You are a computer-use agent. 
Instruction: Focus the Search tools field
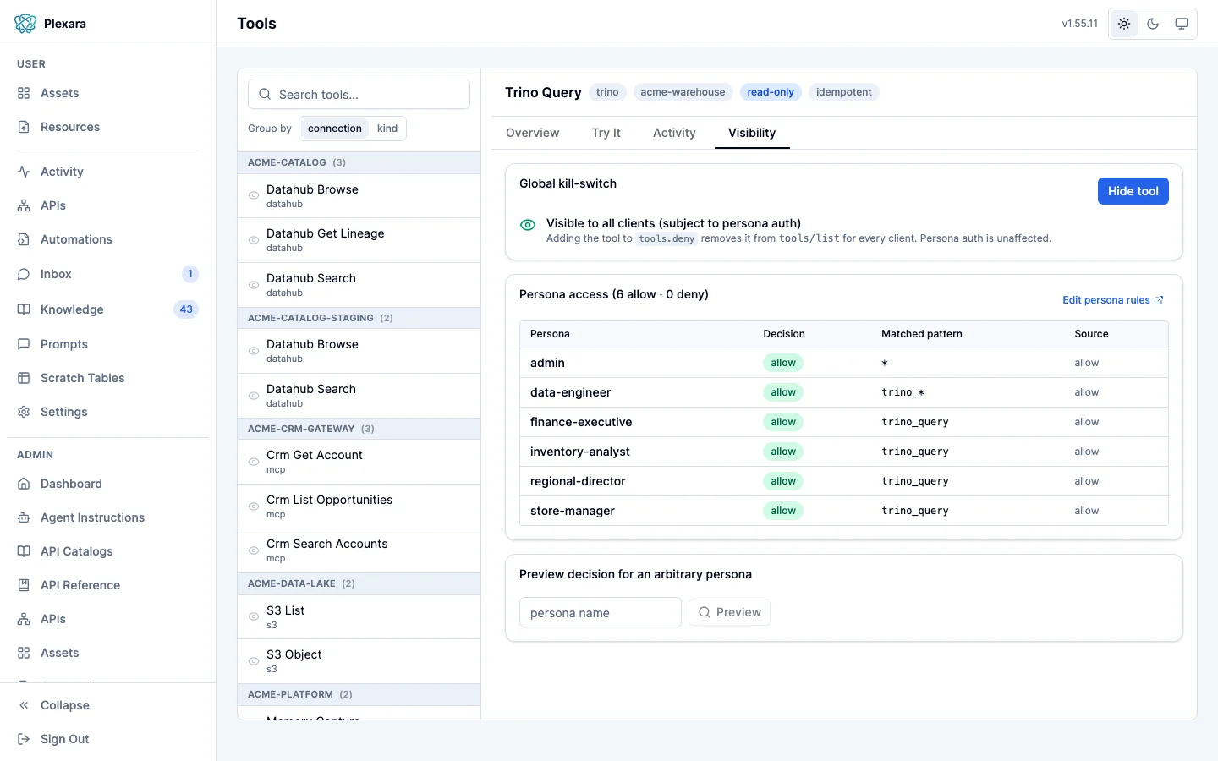coord(359,94)
